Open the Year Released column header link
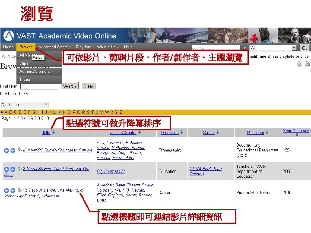 [296, 131]
